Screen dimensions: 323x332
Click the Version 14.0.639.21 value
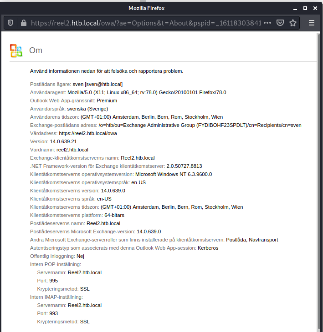coord(63,141)
